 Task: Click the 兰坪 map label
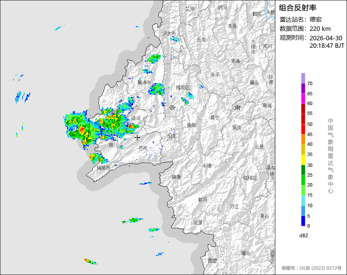point(190,9)
